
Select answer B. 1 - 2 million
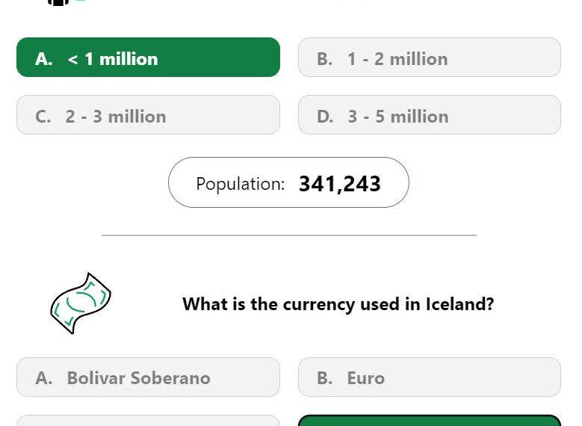[x=430, y=58]
